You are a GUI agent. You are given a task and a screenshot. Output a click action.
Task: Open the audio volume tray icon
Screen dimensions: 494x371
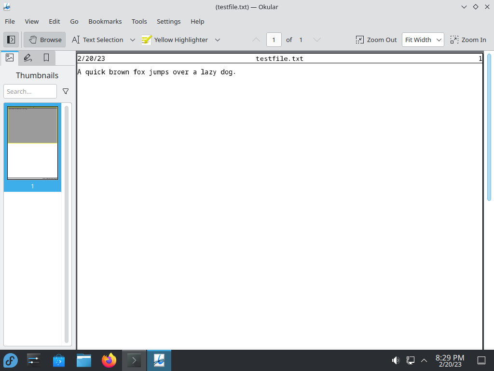[396, 360]
